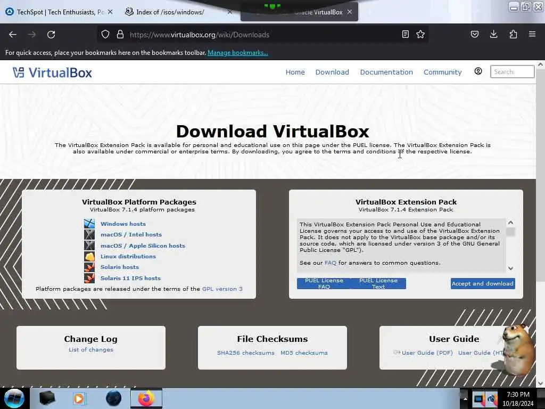This screenshot has height=409, width=545.
Task: Open the Home navigation item
Action: point(295,72)
